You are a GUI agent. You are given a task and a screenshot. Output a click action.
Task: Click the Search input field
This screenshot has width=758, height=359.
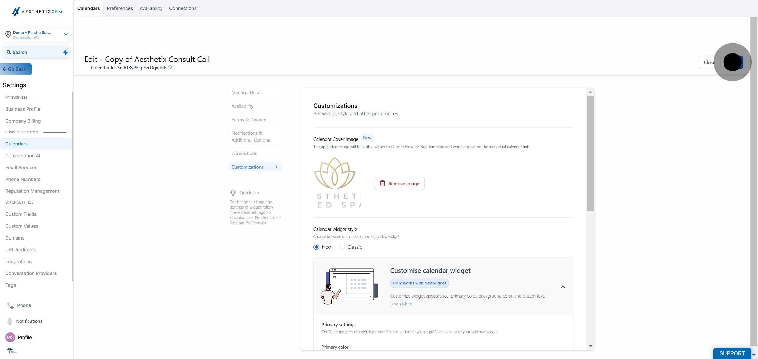pos(34,52)
